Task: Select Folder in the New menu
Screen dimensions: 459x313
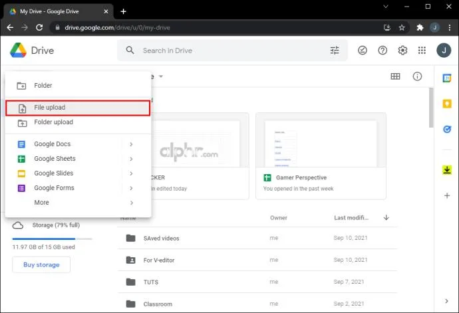Action: (x=78, y=86)
